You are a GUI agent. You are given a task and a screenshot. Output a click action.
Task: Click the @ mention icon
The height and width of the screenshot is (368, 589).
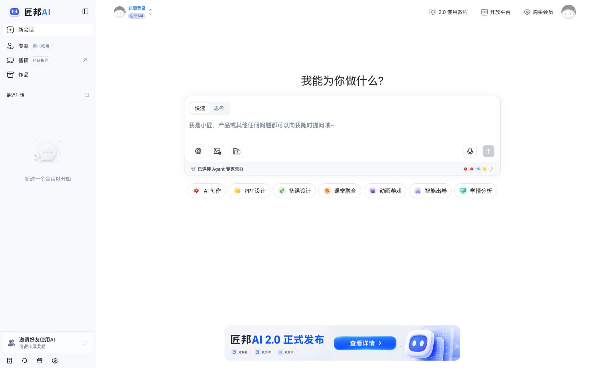[198, 151]
